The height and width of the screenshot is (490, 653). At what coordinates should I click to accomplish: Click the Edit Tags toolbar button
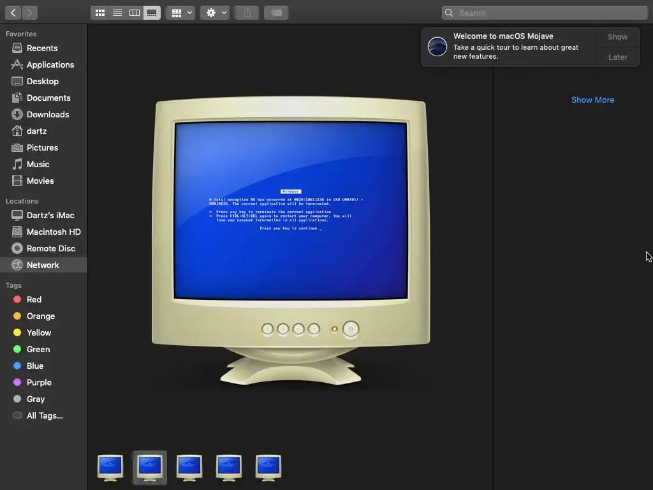point(277,13)
